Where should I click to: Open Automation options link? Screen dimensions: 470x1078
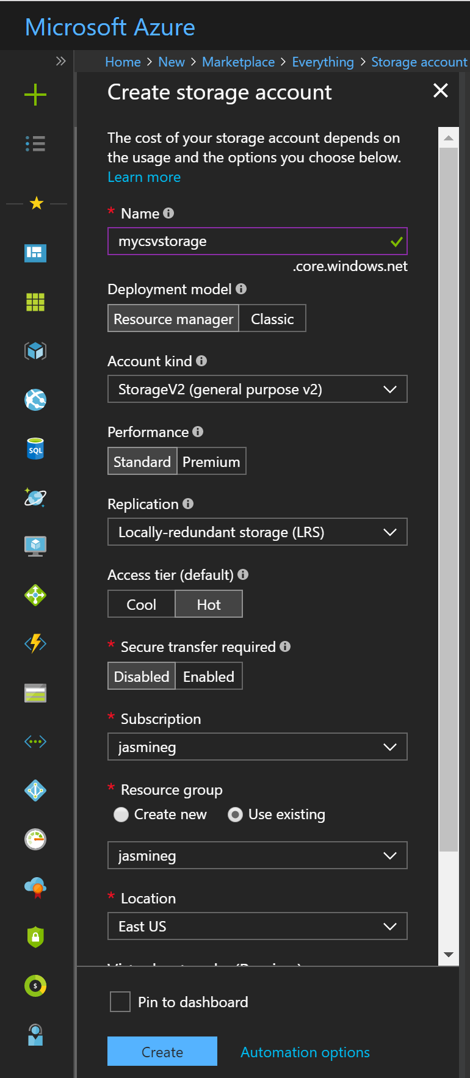(x=305, y=1052)
